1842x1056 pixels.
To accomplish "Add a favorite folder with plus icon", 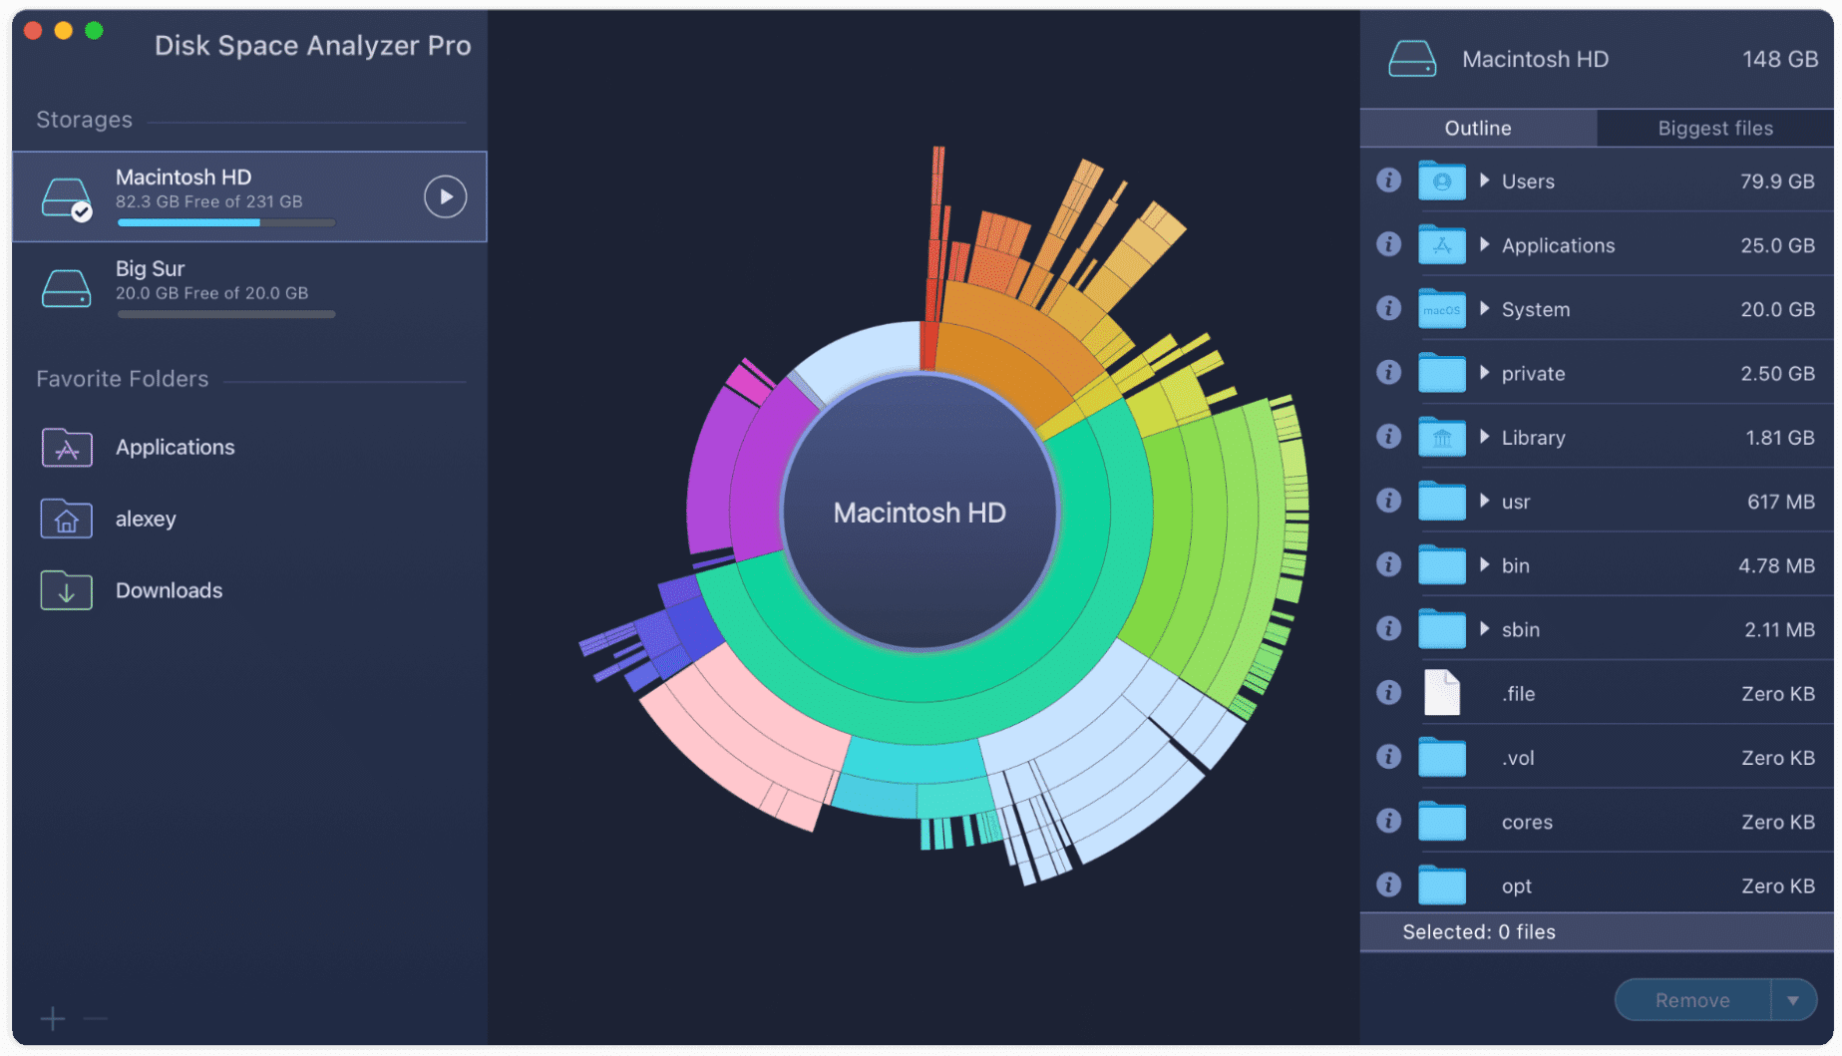I will click(x=53, y=1018).
